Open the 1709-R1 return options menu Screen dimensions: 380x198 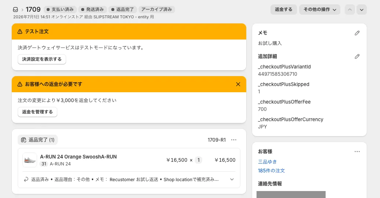pyautogui.click(x=234, y=140)
